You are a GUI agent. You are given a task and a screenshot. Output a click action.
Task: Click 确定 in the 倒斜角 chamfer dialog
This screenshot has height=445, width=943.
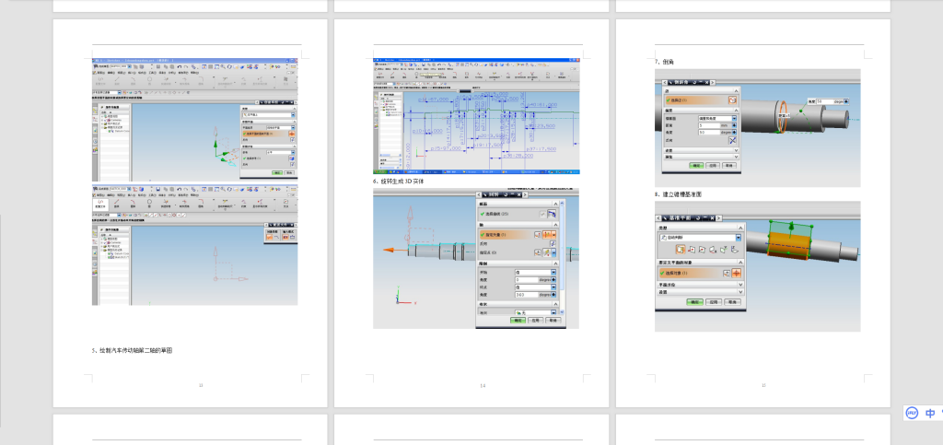click(x=696, y=166)
